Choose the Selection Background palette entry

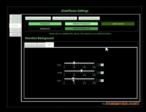[x=81, y=29]
